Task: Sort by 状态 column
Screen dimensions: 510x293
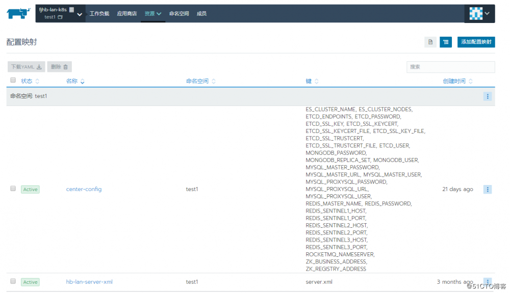Action: (x=30, y=81)
